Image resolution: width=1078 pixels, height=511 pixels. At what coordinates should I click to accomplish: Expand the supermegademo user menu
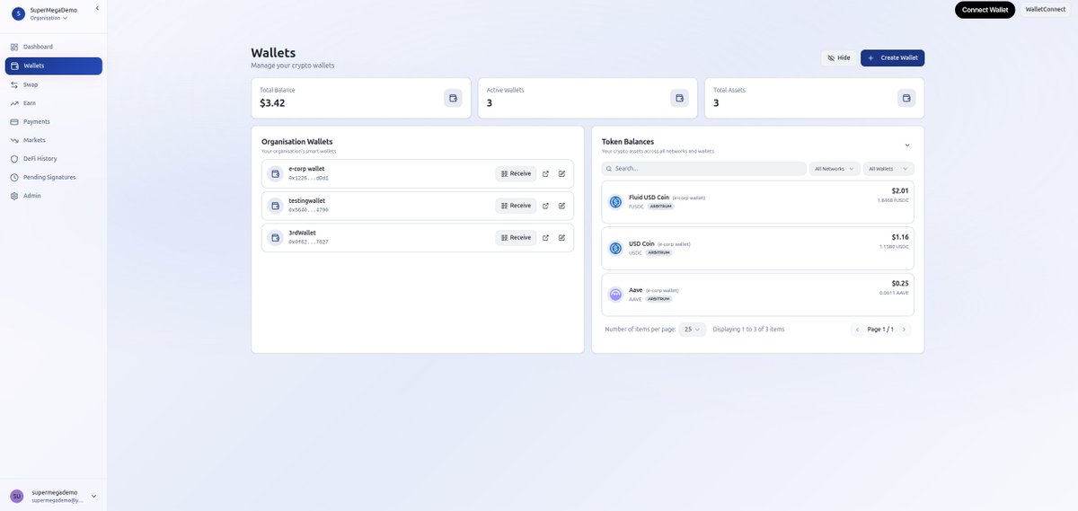coord(93,496)
